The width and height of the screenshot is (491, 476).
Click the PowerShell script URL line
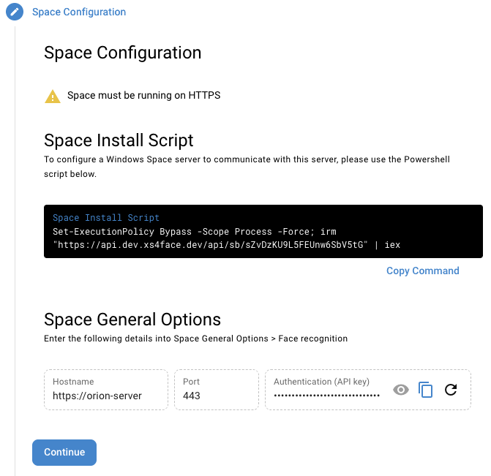pyautogui.click(x=226, y=245)
